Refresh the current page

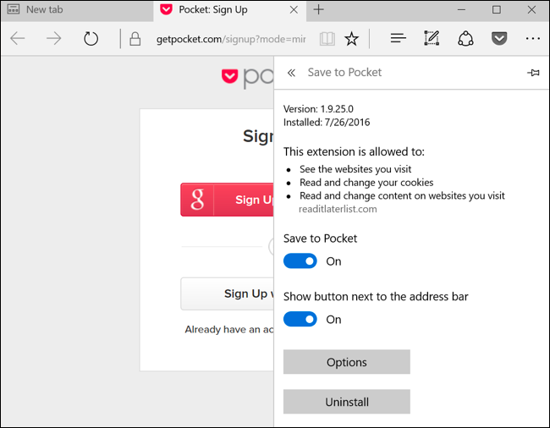[x=91, y=39]
